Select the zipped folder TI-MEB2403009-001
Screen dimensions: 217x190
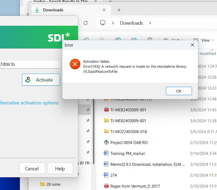click(128, 121)
